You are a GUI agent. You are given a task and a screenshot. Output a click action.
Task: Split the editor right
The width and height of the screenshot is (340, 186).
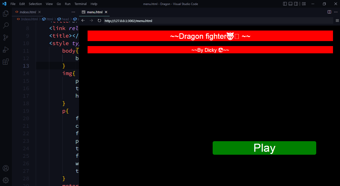(329, 12)
